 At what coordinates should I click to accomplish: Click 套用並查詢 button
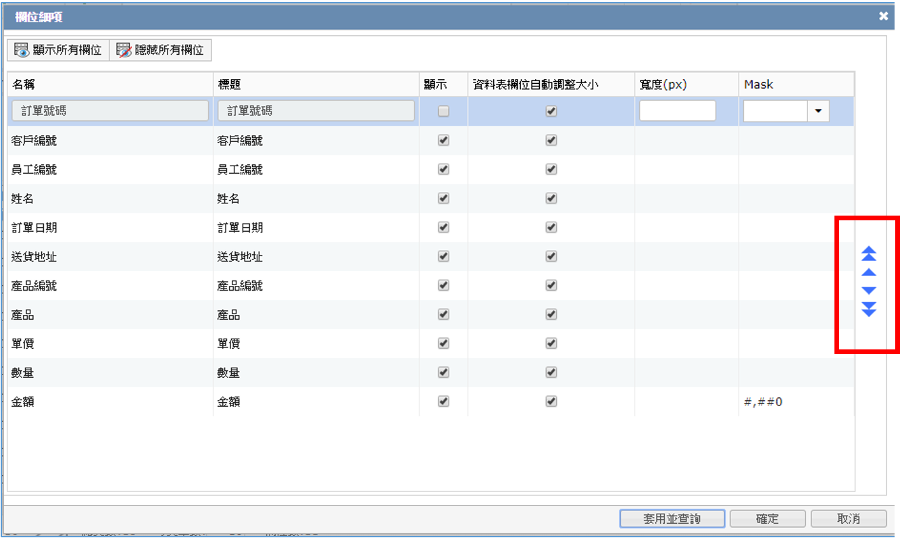point(672,518)
